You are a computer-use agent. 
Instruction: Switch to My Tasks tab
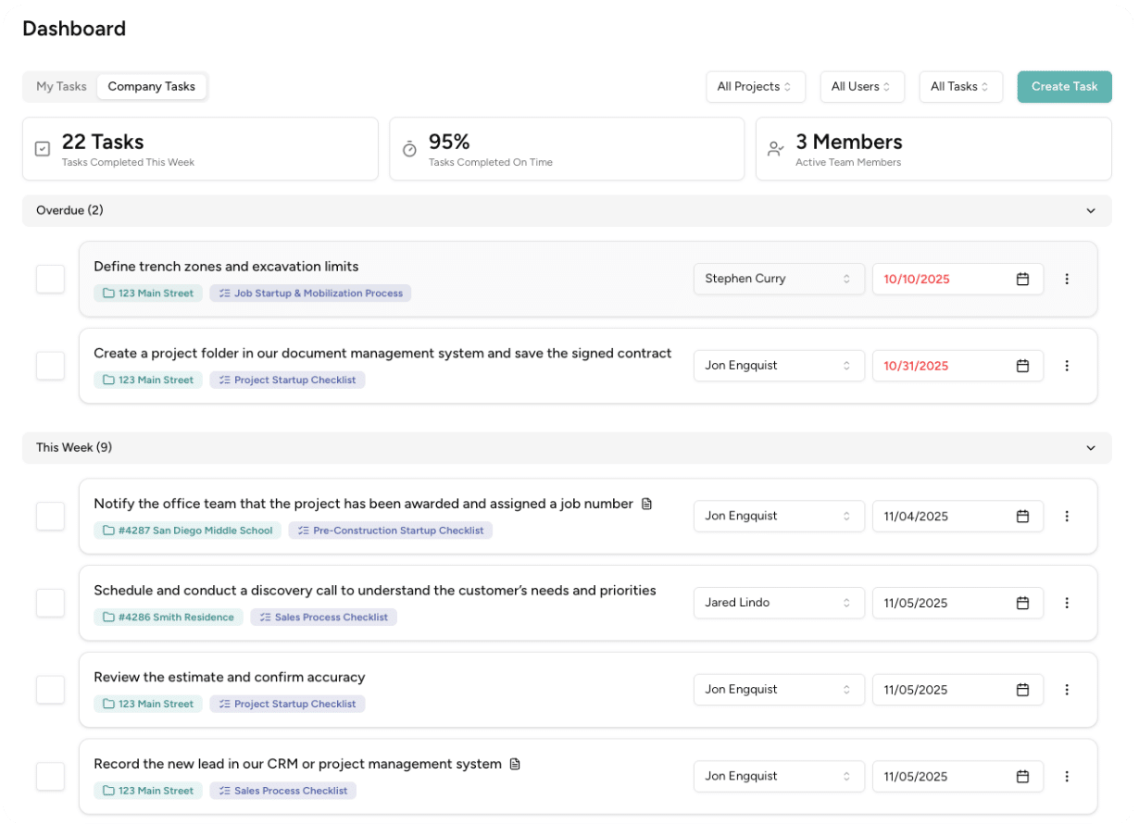[61, 87]
